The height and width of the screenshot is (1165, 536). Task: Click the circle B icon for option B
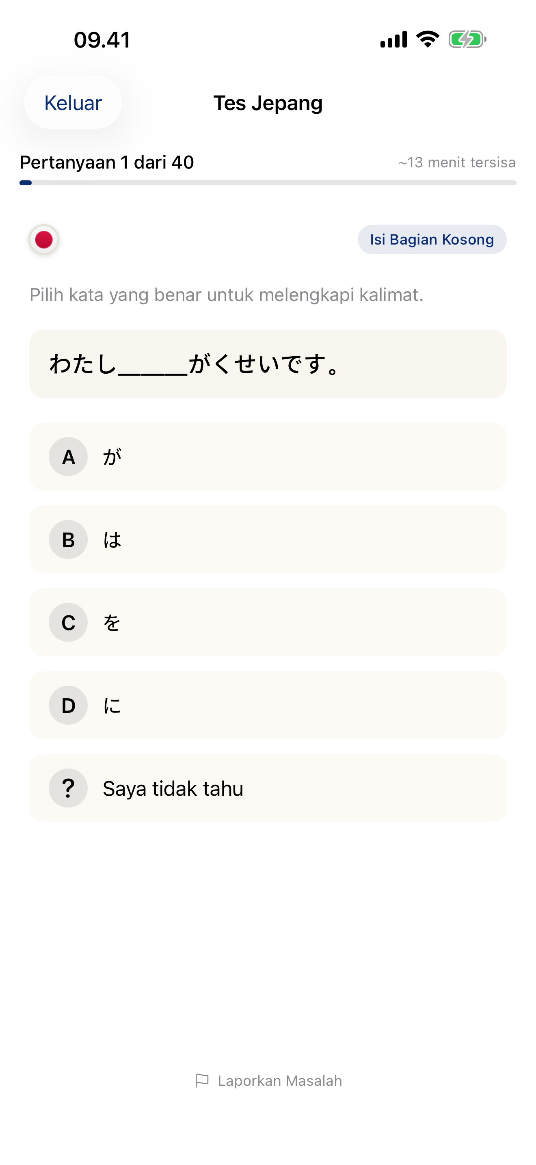pyautogui.click(x=68, y=539)
